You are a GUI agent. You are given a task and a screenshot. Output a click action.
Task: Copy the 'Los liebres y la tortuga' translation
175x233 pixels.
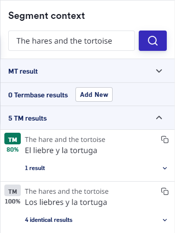(x=165, y=191)
